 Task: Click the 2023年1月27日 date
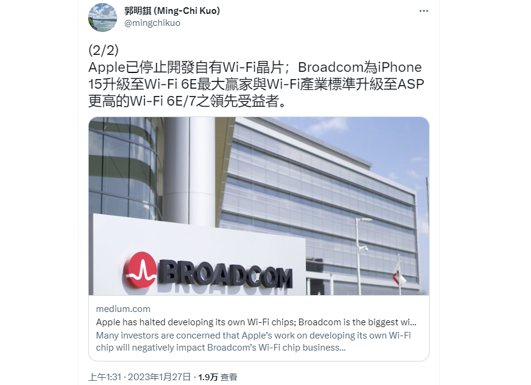[x=159, y=377]
